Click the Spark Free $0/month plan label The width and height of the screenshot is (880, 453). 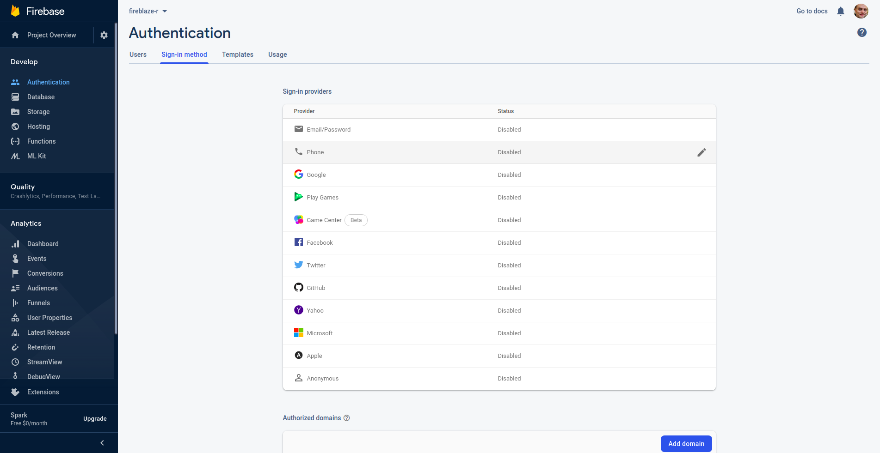pyautogui.click(x=29, y=419)
